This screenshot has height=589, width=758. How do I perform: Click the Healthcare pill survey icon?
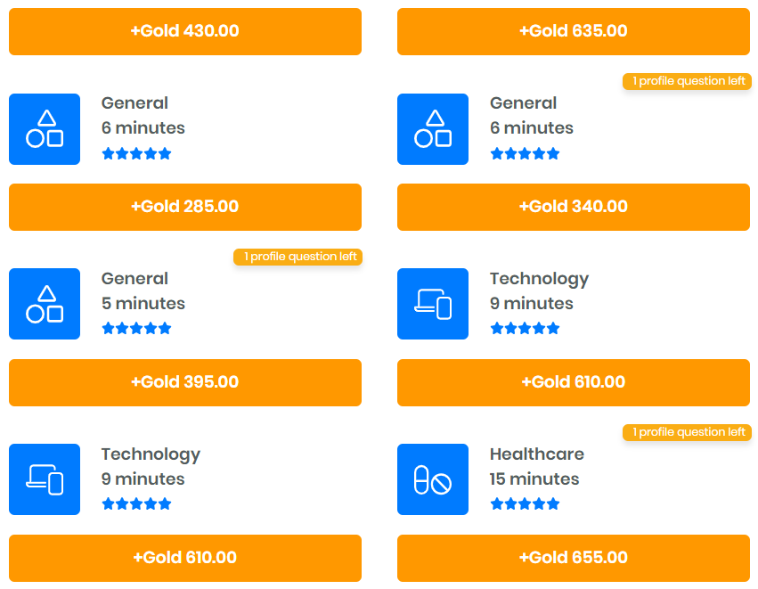[432, 479]
